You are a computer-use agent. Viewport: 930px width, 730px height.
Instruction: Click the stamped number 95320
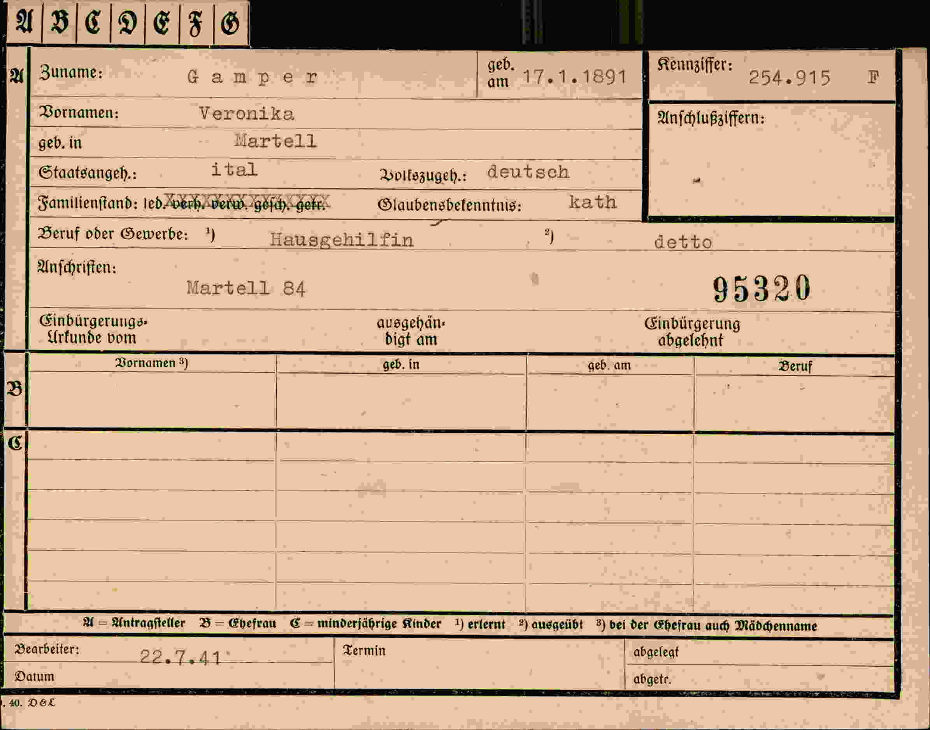click(x=762, y=289)
